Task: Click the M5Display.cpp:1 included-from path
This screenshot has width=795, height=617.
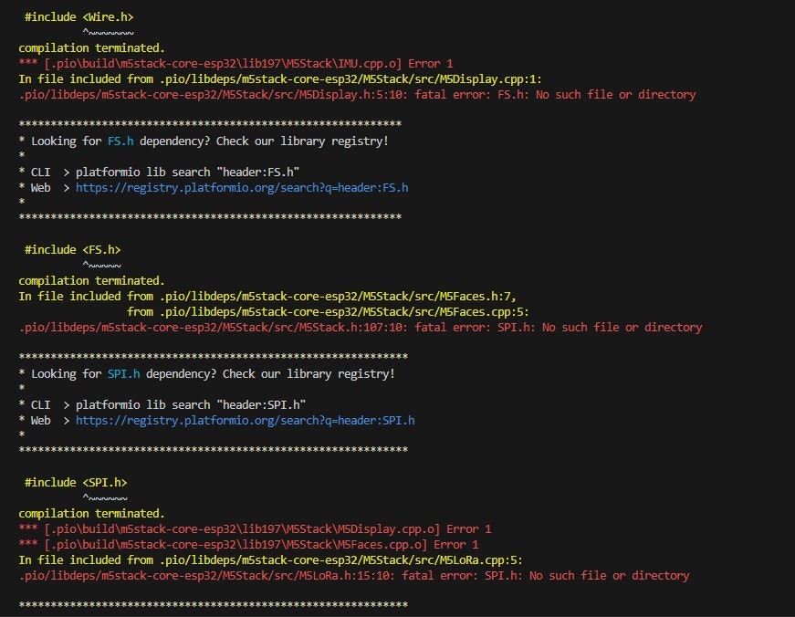Action: pos(350,79)
